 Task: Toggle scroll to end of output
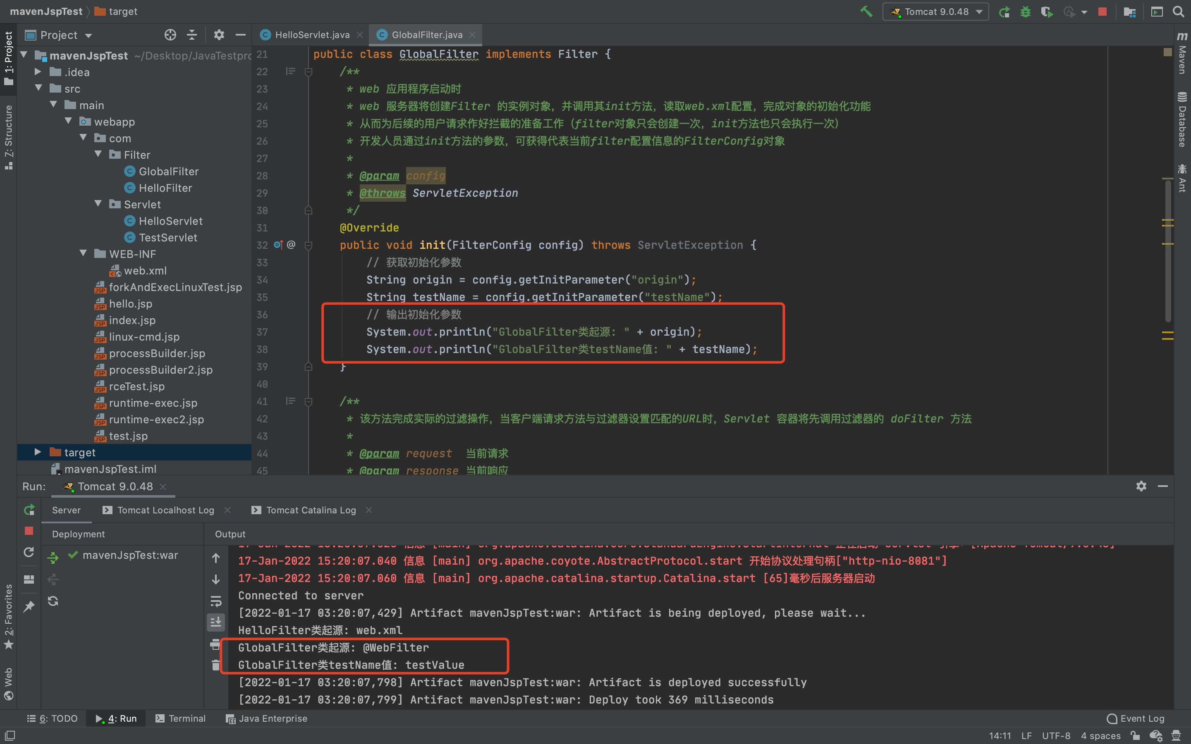pos(215,622)
